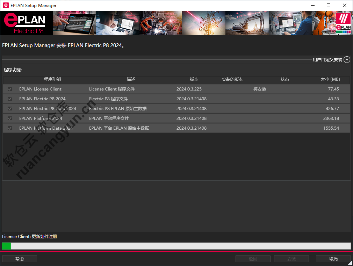Viewport: 353px width, 266px height.
Task: Toggle the EPLAN Platform Data 2024 checkbox
Action: pos(10,128)
